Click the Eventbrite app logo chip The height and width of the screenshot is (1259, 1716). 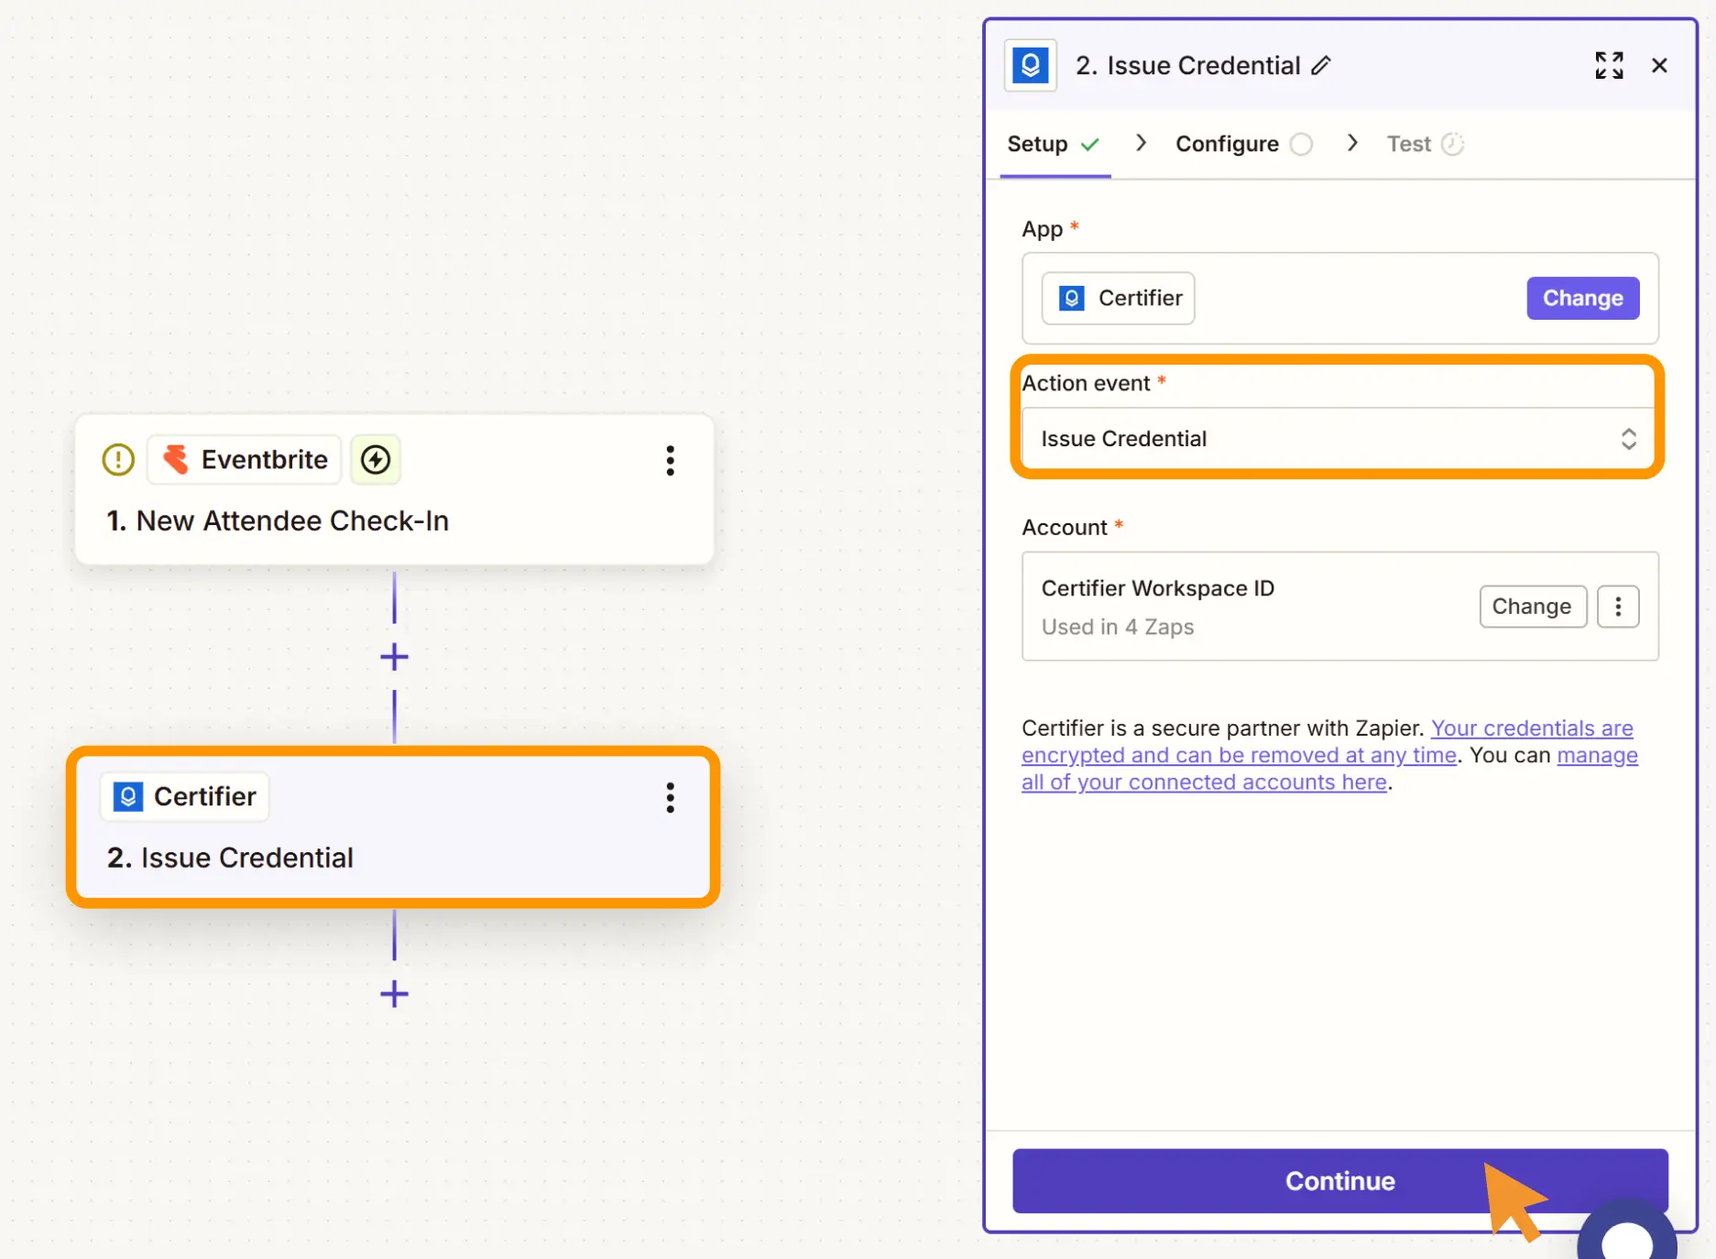pyautogui.click(x=245, y=459)
